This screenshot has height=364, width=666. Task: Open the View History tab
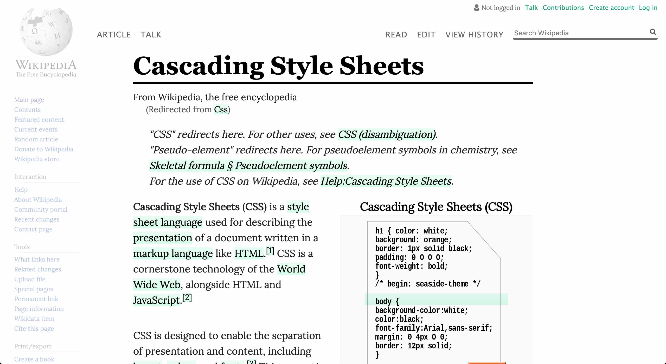pyautogui.click(x=475, y=35)
